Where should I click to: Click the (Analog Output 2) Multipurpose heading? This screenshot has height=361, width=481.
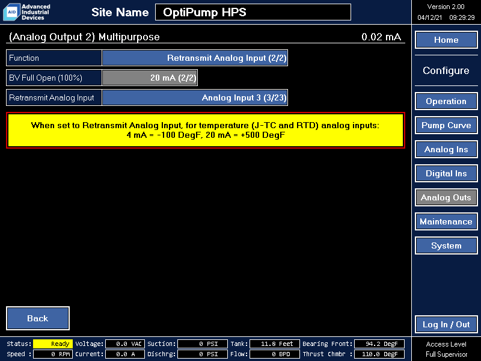[84, 37]
